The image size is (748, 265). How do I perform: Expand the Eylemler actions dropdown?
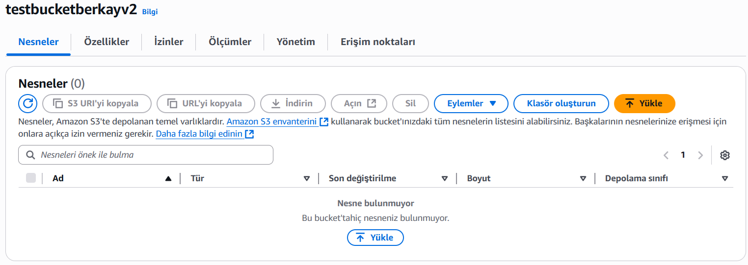(471, 103)
